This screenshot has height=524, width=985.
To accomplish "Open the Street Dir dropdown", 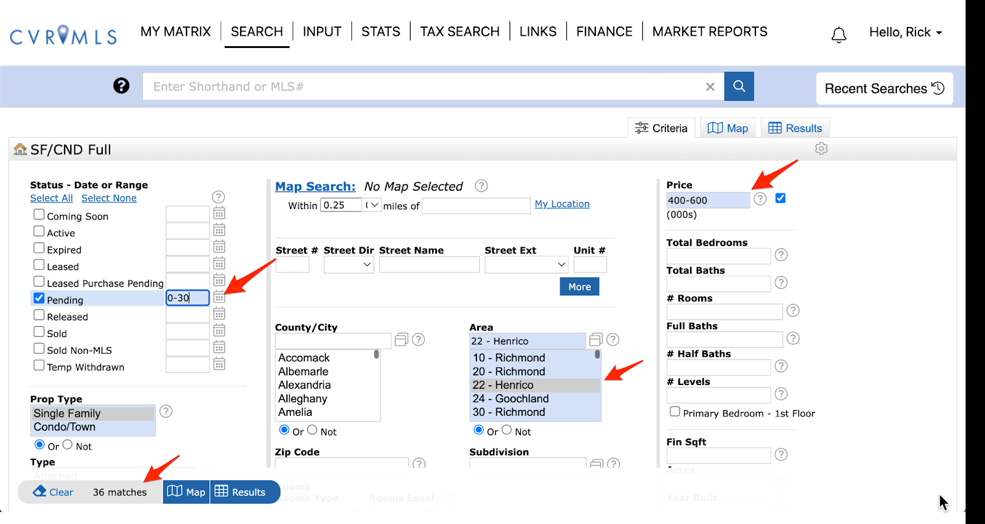I will click(349, 264).
